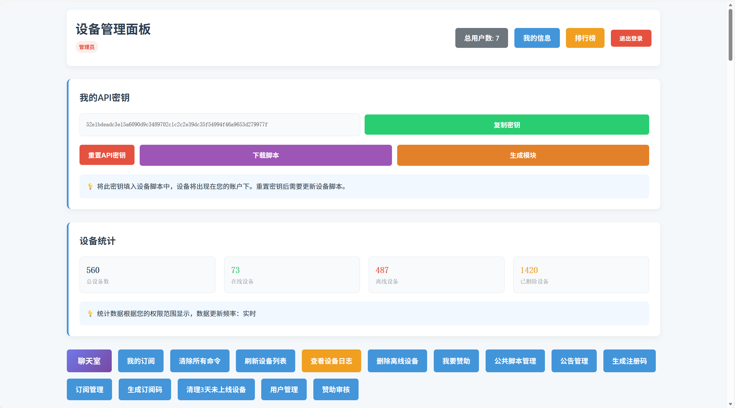Click the API key text field
This screenshot has height=408, width=735.
(x=219, y=125)
